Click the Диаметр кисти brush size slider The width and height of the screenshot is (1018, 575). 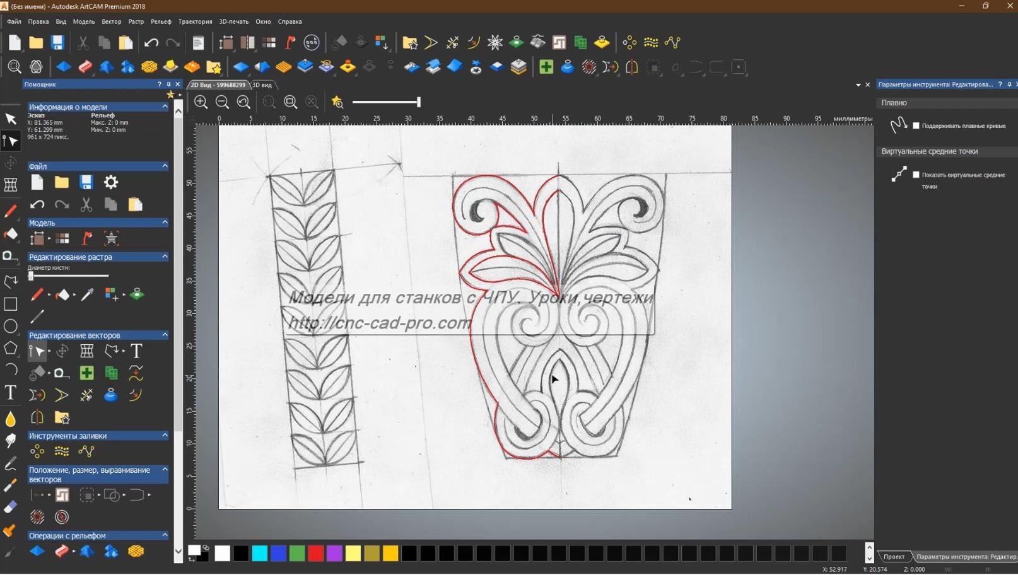click(68, 276)
